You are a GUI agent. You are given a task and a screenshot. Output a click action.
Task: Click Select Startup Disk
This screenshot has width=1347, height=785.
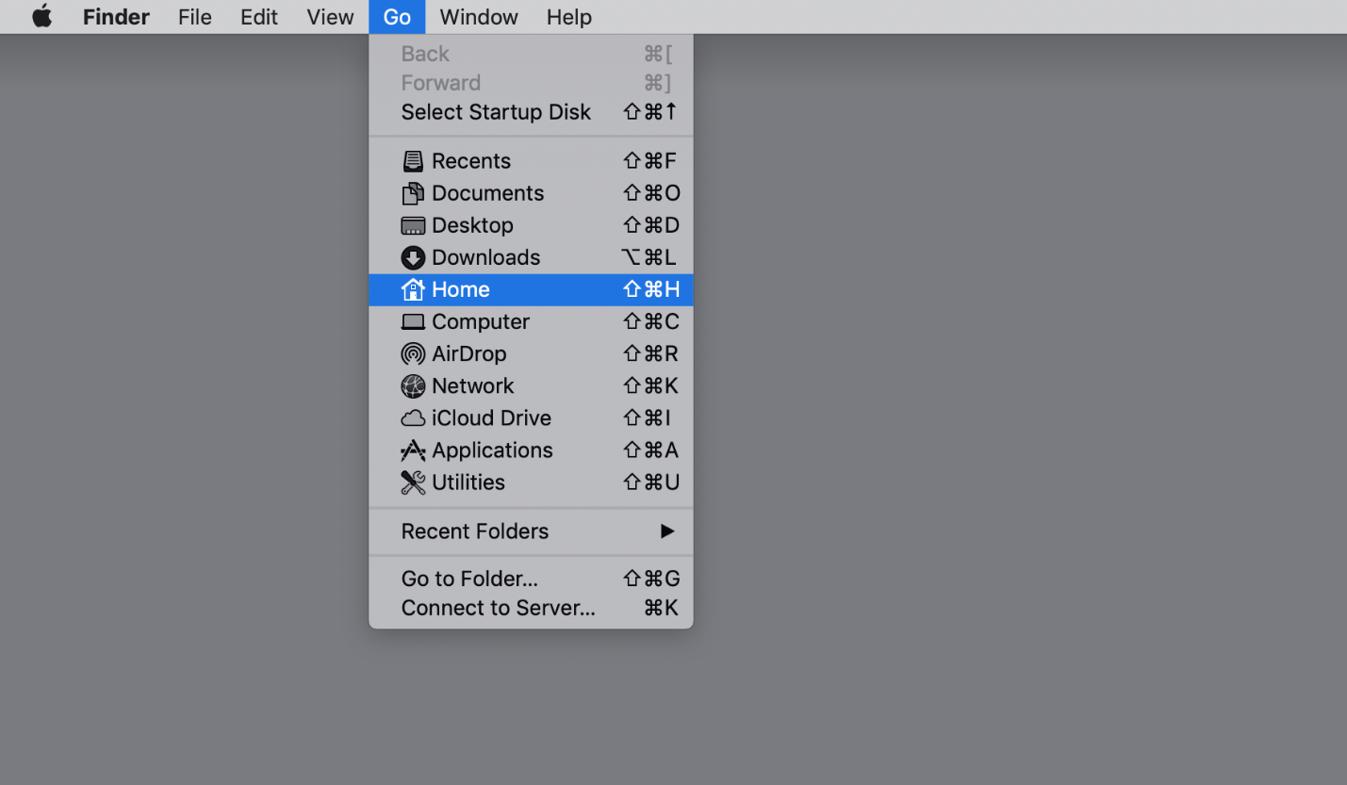point(496,111)
